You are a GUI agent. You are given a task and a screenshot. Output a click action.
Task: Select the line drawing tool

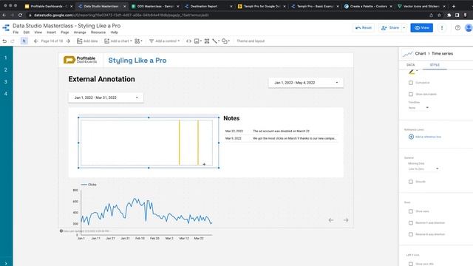(x=215, y=41)
